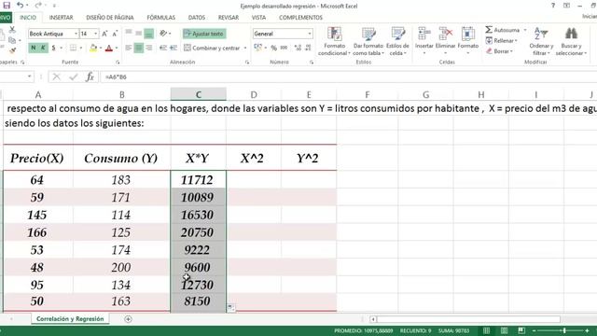Click the insert function fx button
This screenshot has width=597, height=336.
pos(90,77)
